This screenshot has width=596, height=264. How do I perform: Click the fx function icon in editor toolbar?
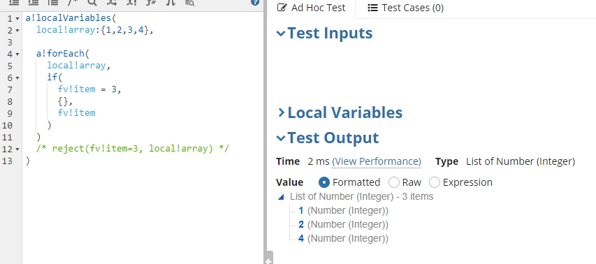point(151,3)
